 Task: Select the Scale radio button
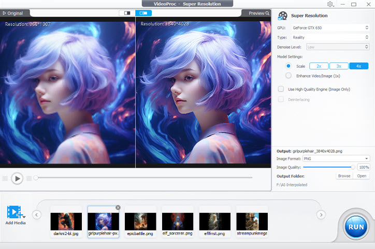click(289, 66)
